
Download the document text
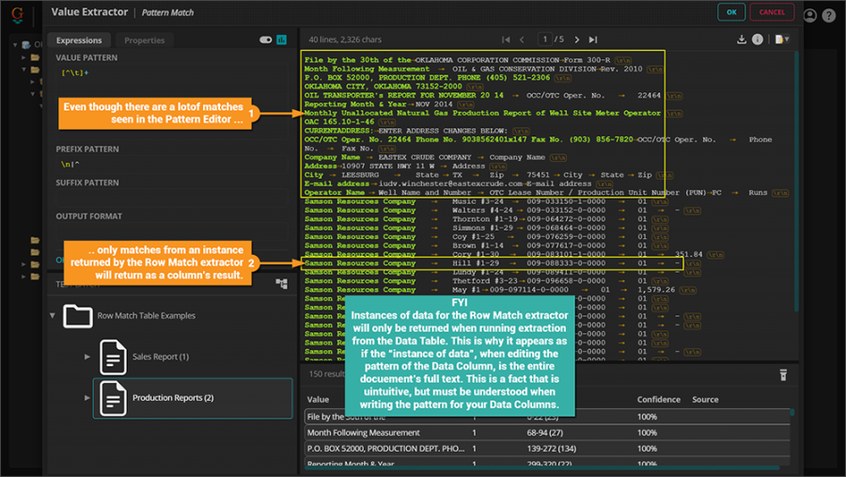click(742, 40)
